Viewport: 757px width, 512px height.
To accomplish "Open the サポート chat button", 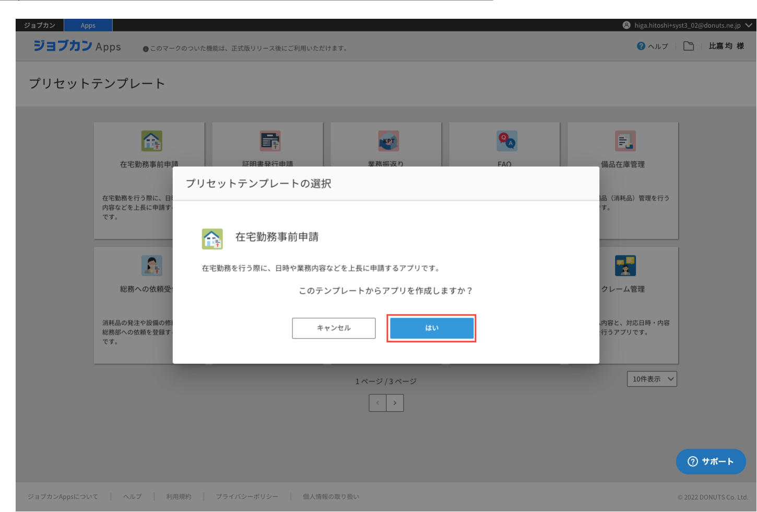I will click(x=711, y=461).
